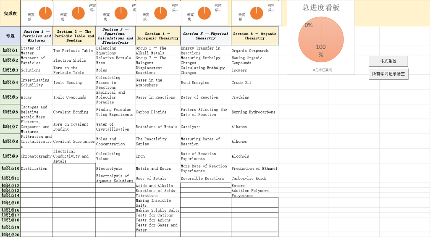Click the 所有学习记录清空 button
The height and width of the screenshot is (237, 430).
coord(388,74)
